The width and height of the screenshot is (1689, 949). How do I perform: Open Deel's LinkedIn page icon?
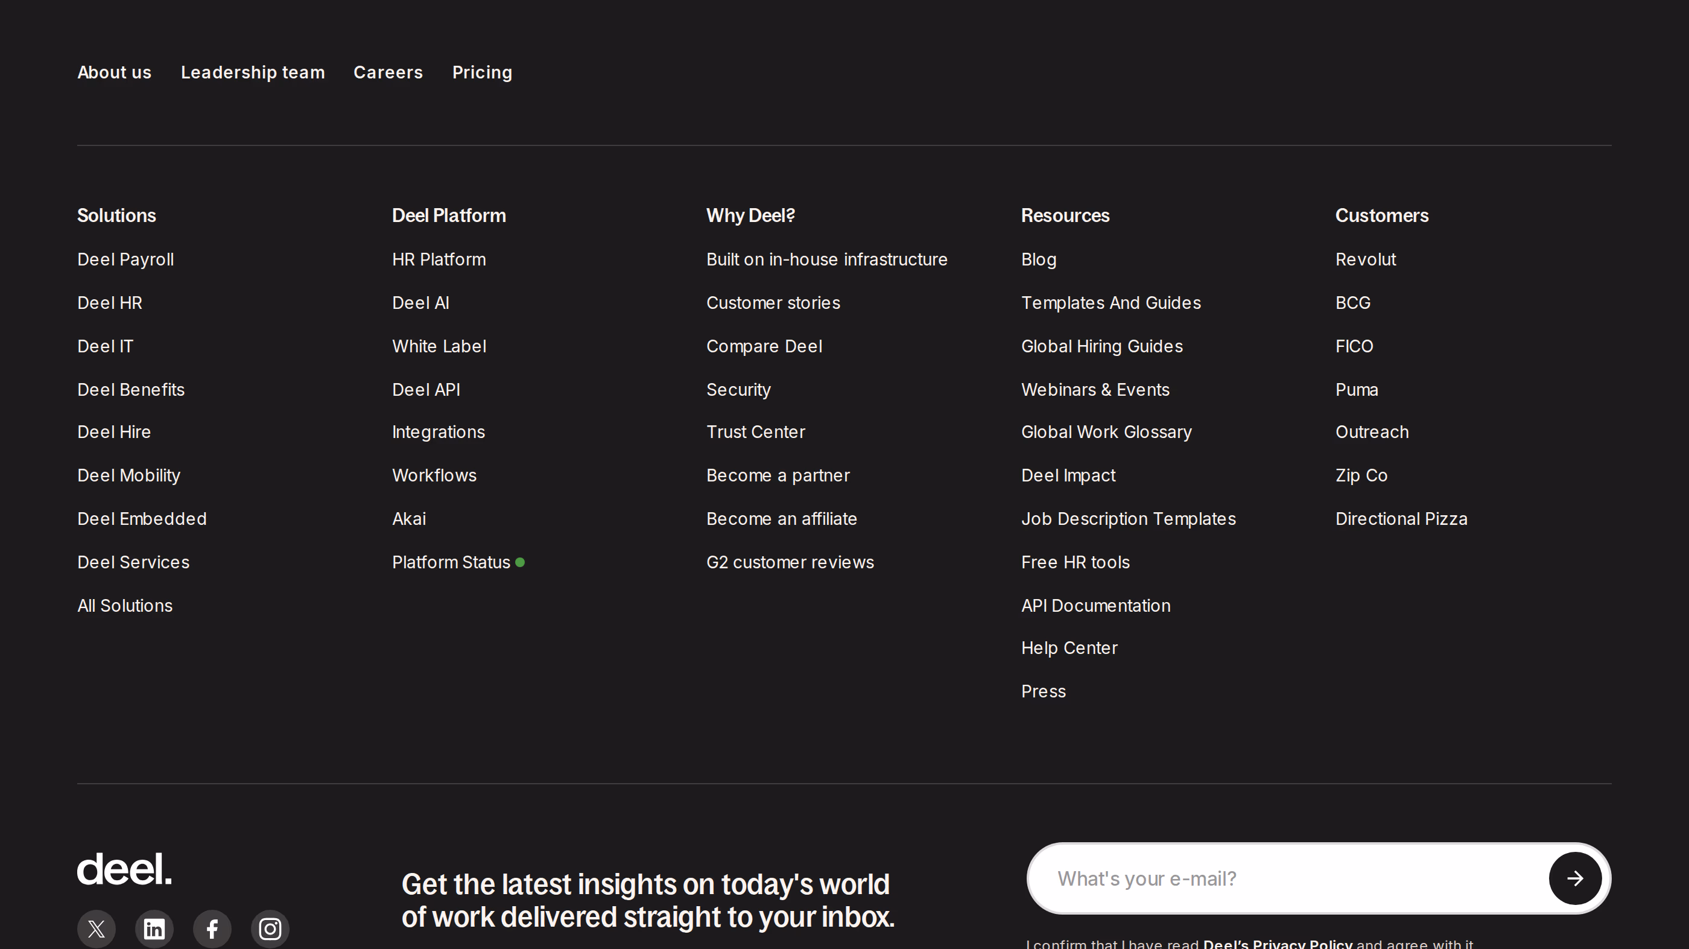click(x=154, y=928)
